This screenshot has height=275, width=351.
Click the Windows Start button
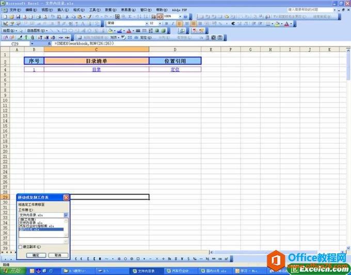pos(13,271)
